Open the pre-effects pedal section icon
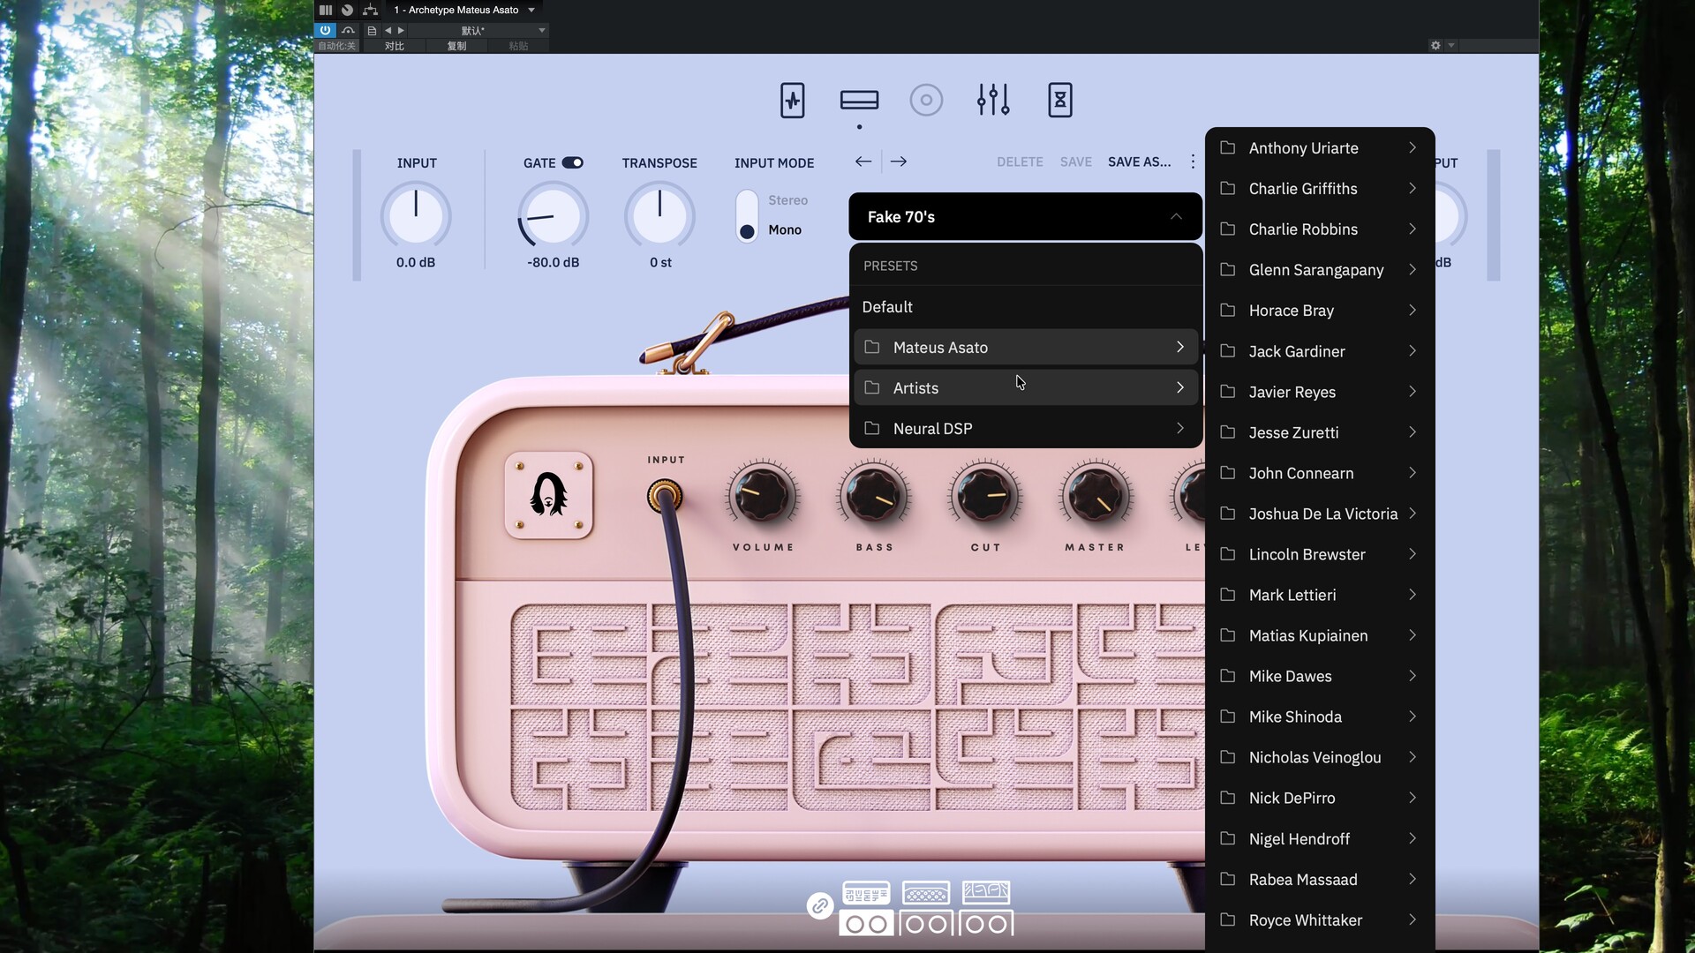 [x=792, y=101]
